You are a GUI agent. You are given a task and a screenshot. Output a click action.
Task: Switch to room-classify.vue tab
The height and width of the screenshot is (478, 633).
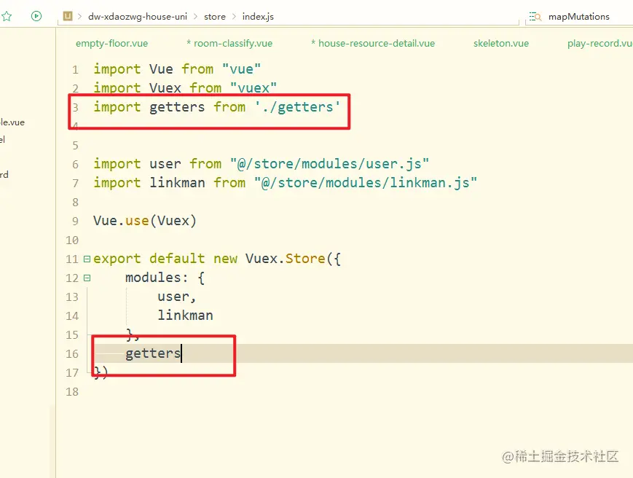229,43
